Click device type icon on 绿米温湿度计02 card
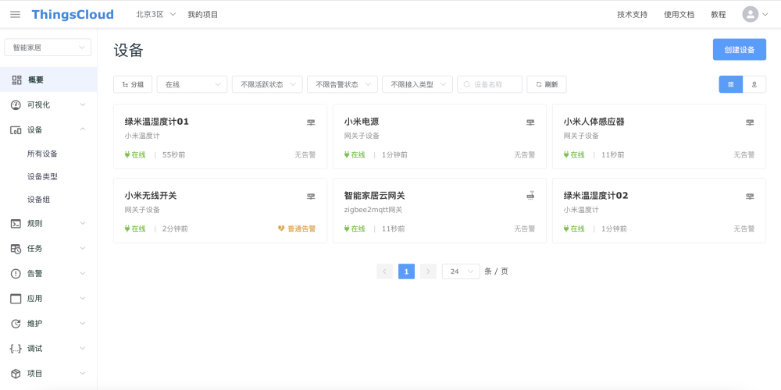The image size is (781, 390). (750, 197)
